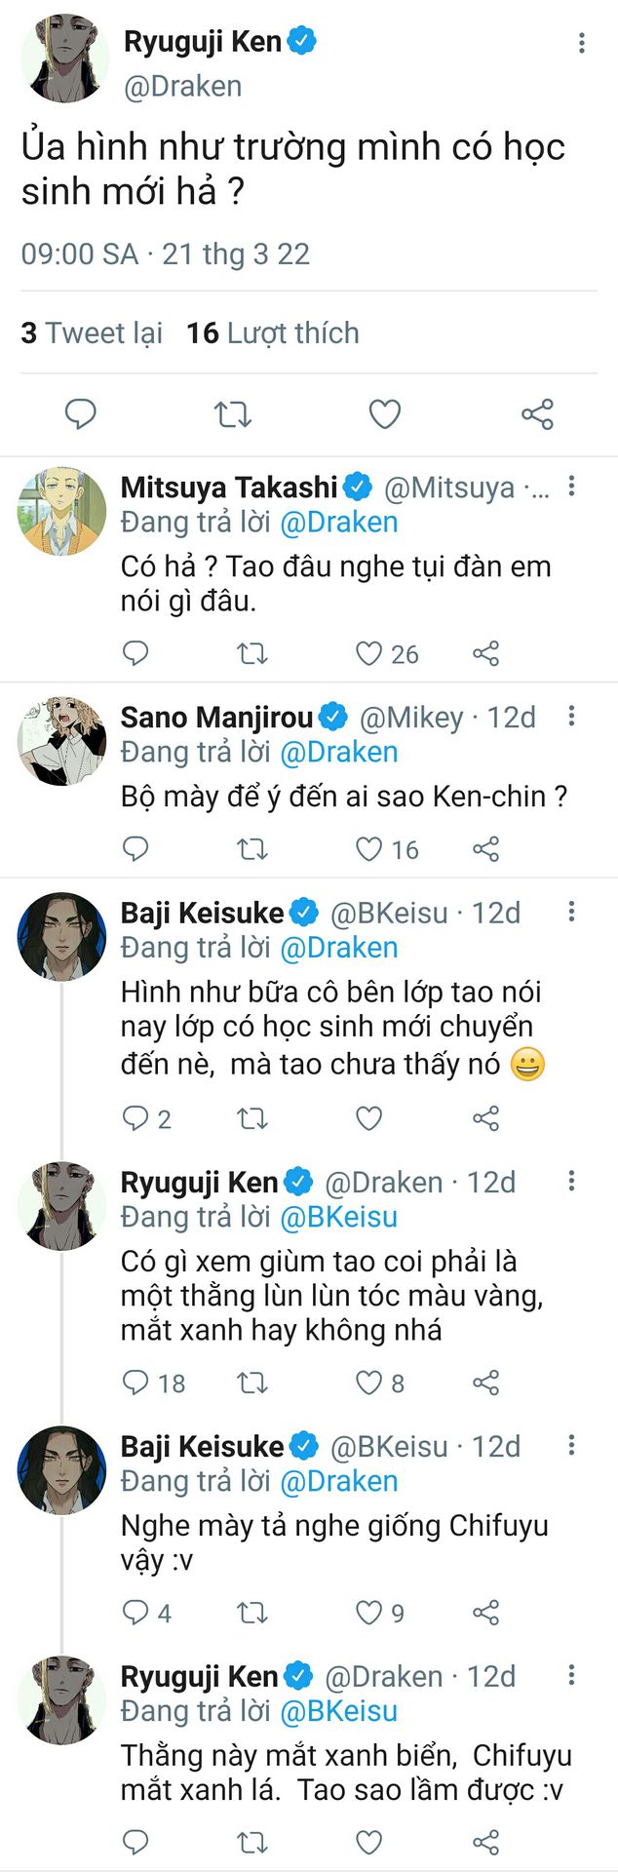View the 16 Lượt thích list
This screenshot has height=1872, width=618.
point(273,333)
